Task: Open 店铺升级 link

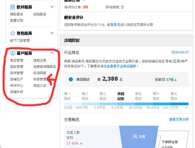Action: [x=16, y=92]
